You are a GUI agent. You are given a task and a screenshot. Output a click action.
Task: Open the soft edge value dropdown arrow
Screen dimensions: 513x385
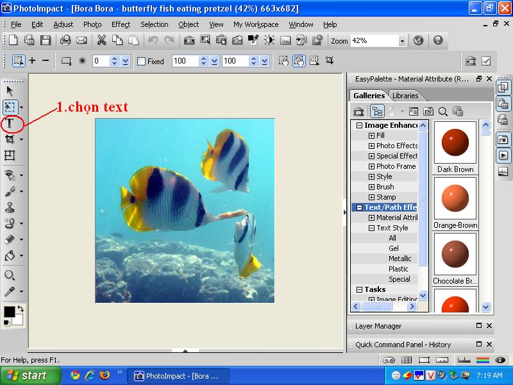click(x=125, y=61)
